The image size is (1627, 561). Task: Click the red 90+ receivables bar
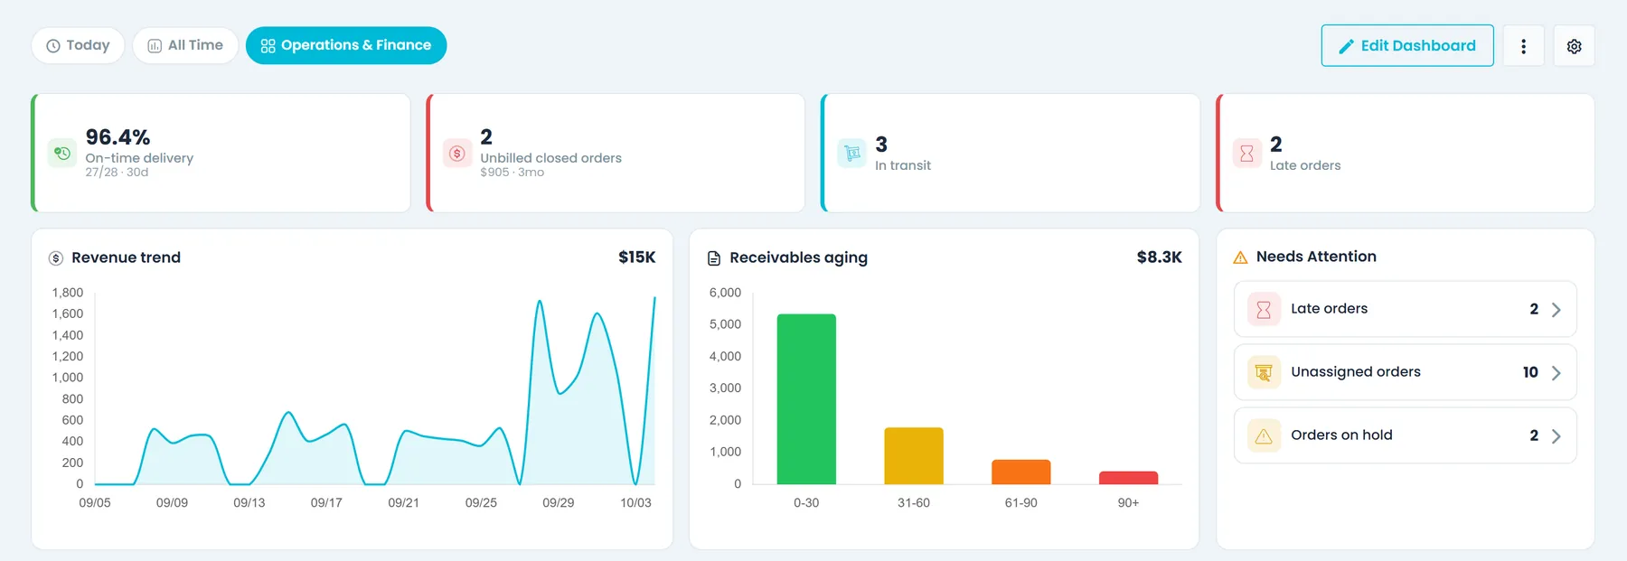(x=1128, y=478)
